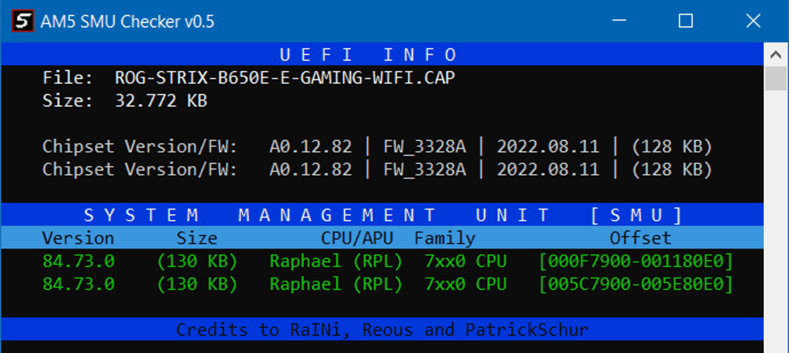Click the second 'Chipset Version/FW:' label
The image size is (789, 353).
(x=140, y=170)
